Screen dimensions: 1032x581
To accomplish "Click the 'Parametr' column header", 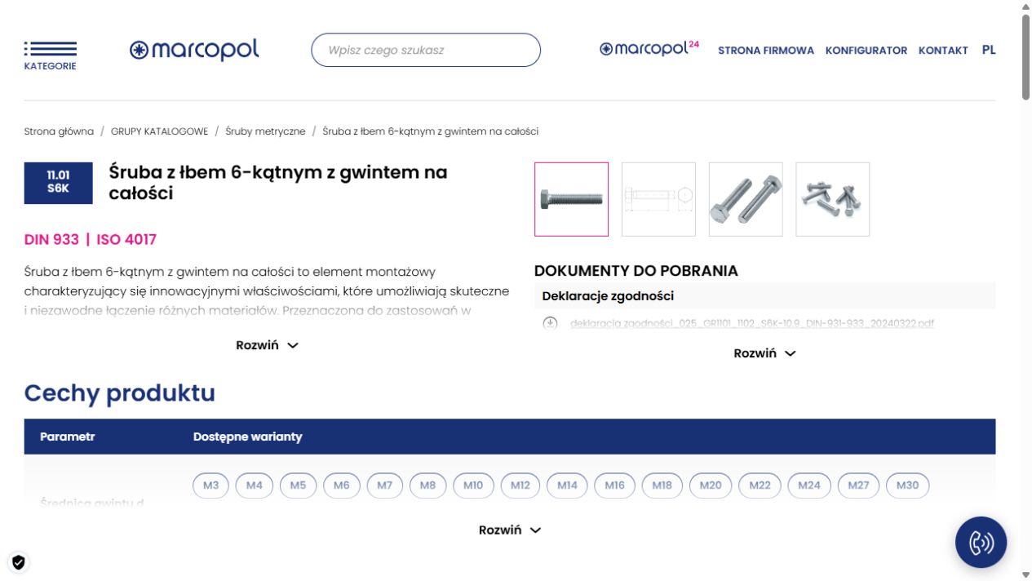I will [x=68, y=437].
